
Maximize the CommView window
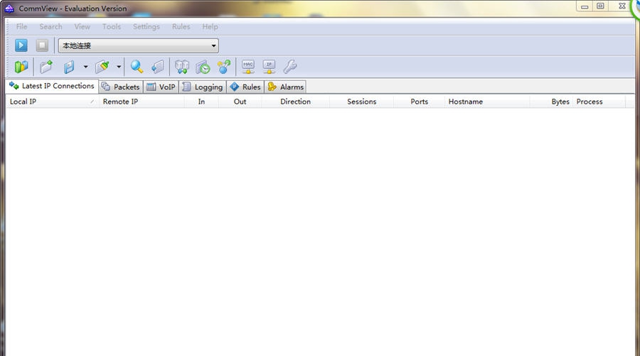coord(600,6)
